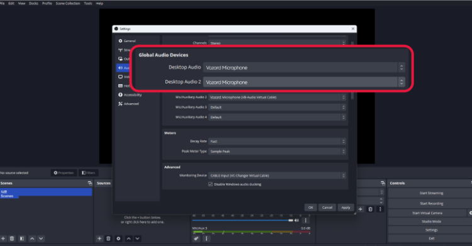Screen dimensions: 472x246
Task: Open the Audio Mixer bottom three-dots menu
Action: pyautogui.click(x=206, y=238)
